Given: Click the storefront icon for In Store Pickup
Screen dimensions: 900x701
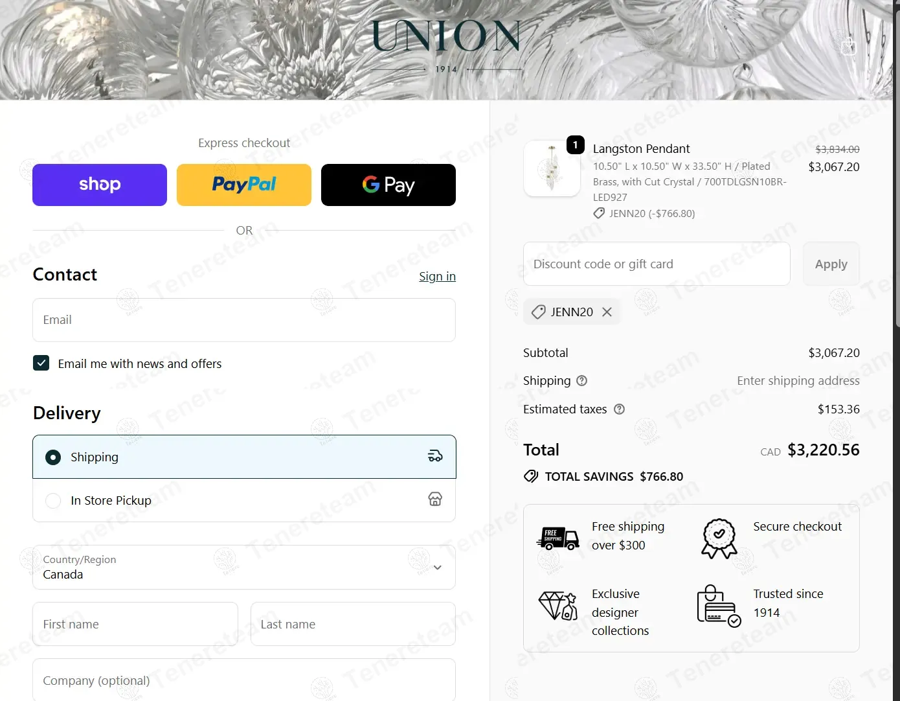Looking at the screenshot, I should [435, 499].
